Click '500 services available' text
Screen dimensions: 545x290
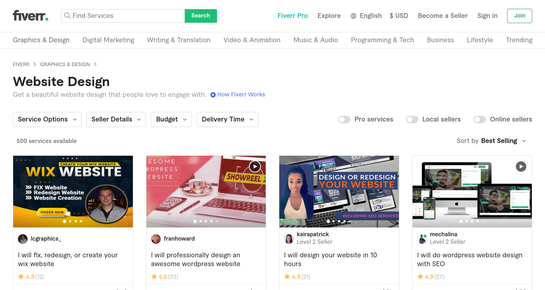pos(47,141)
